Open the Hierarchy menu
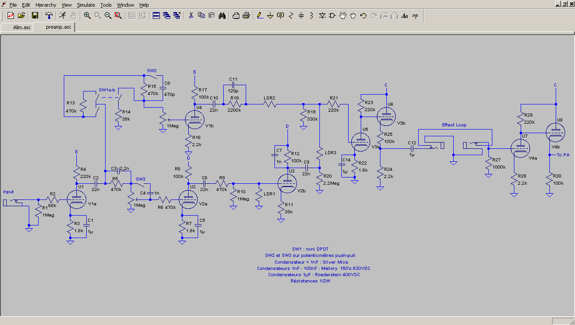 pos(46,5)
